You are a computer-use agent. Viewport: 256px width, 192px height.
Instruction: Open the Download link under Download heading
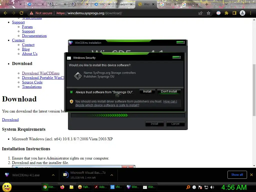[10, 120]
